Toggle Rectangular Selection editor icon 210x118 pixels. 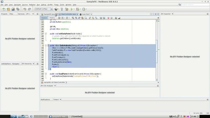pyautogui.click(x=85, y=18)
